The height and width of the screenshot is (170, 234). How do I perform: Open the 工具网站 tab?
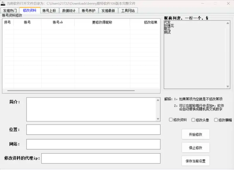[x=128, y=11]
